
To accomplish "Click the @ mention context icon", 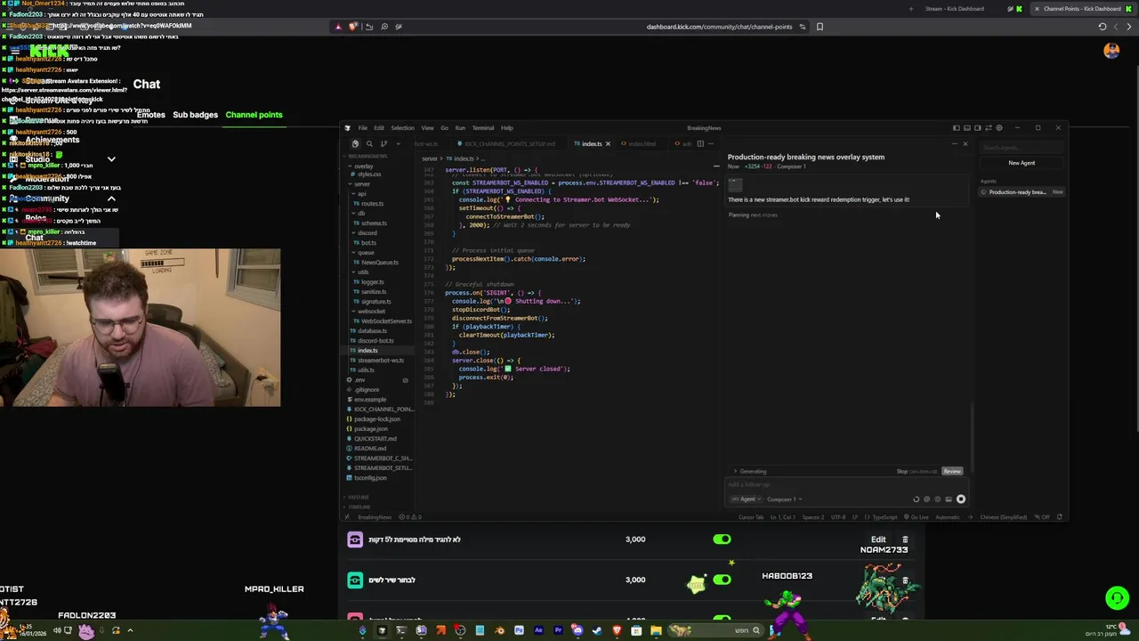I will click(926, 499).
